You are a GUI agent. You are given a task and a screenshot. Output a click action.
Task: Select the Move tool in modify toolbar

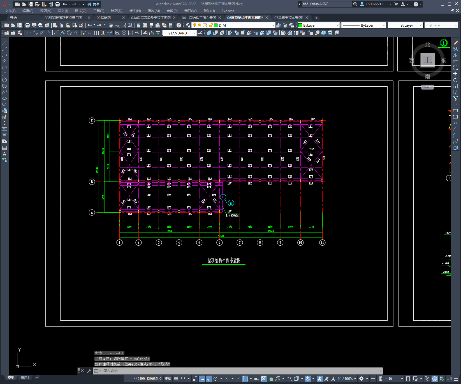[x=455, y=74]
